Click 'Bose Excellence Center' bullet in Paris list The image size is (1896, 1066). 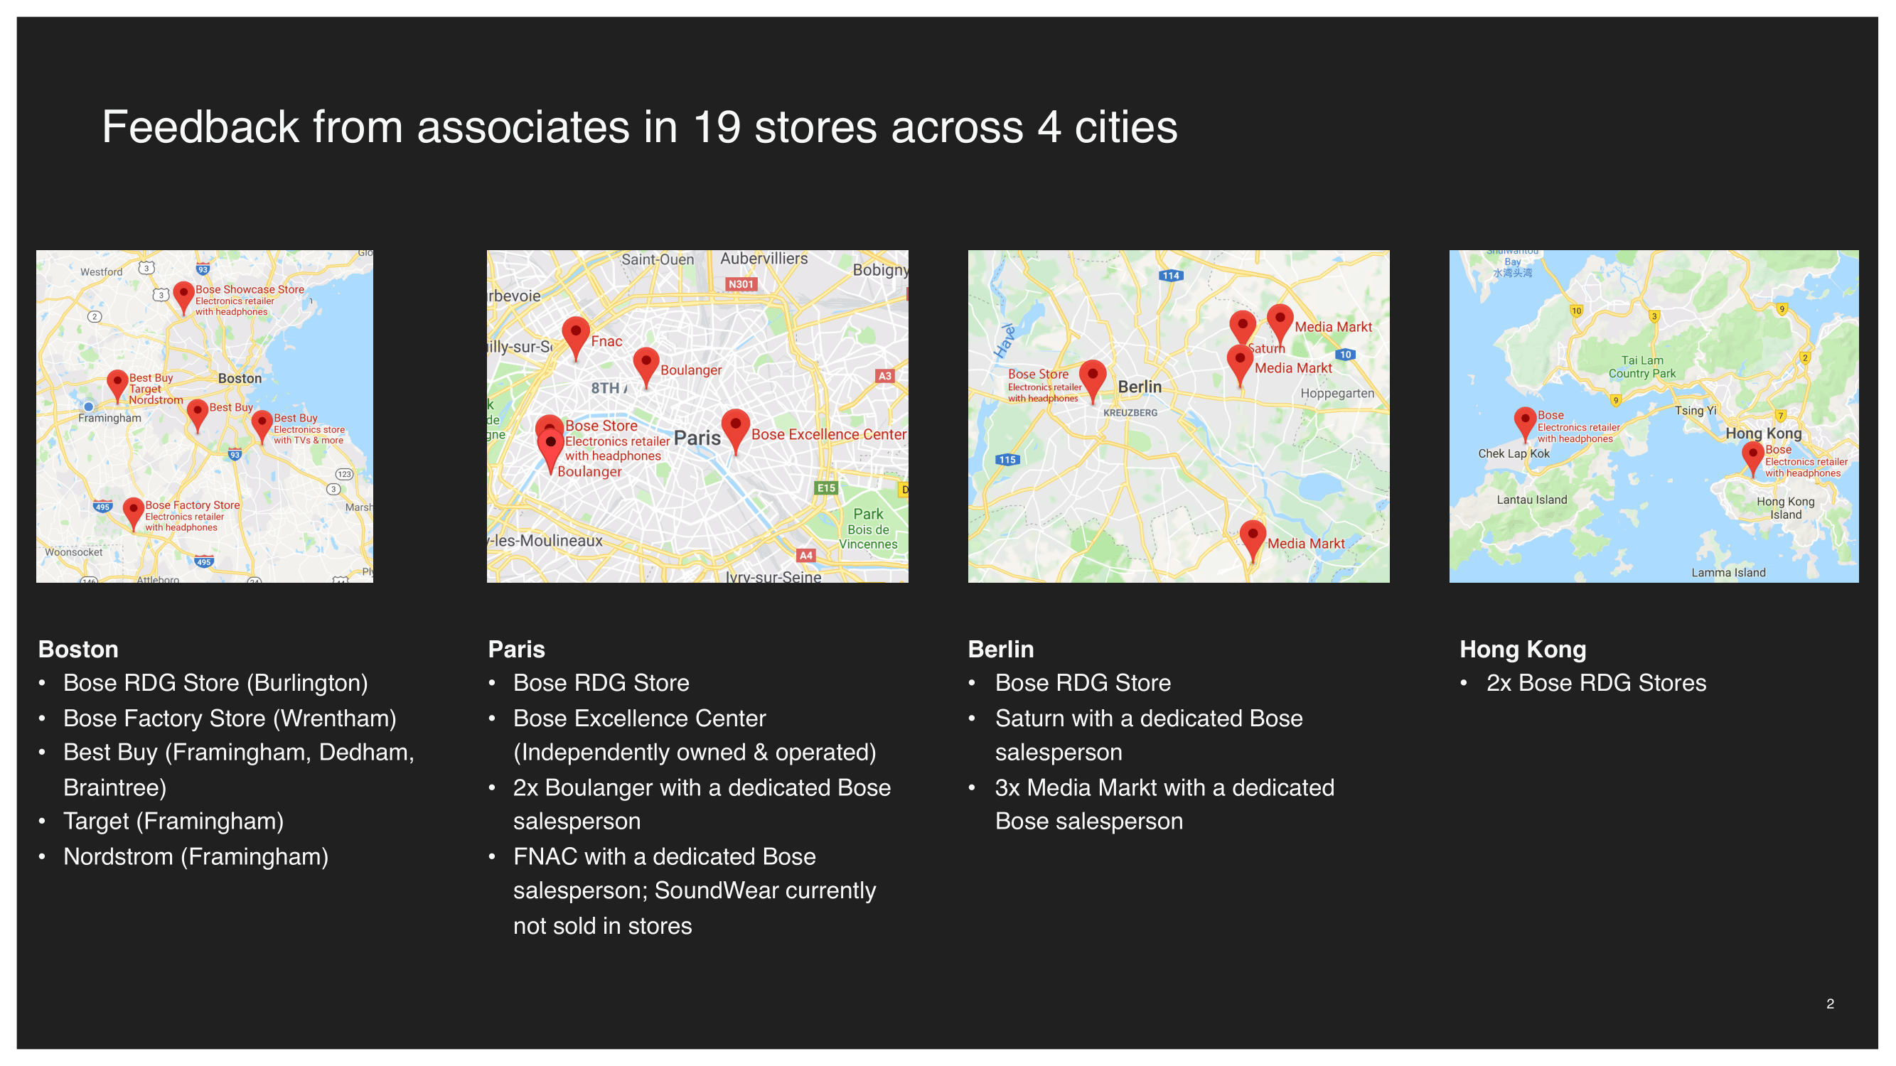click(x=695, y=736)
